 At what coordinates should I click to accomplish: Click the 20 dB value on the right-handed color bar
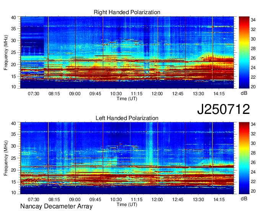point(253,87)
